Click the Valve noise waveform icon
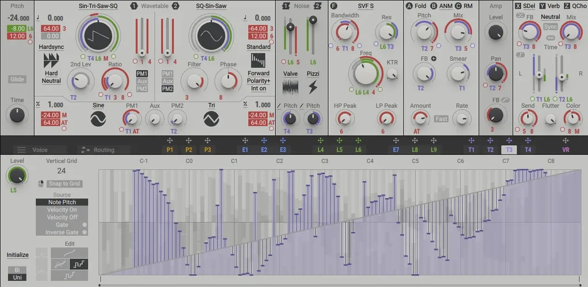The height and width of the screenshot is (287, 588). [290, 87]
